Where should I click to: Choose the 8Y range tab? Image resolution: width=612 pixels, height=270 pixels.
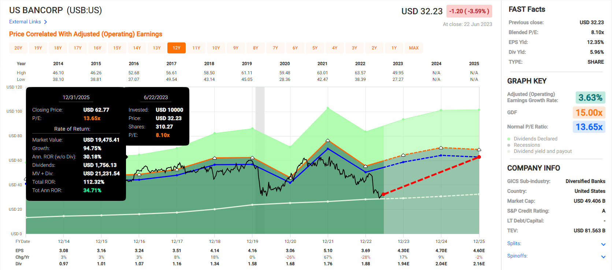256,48
